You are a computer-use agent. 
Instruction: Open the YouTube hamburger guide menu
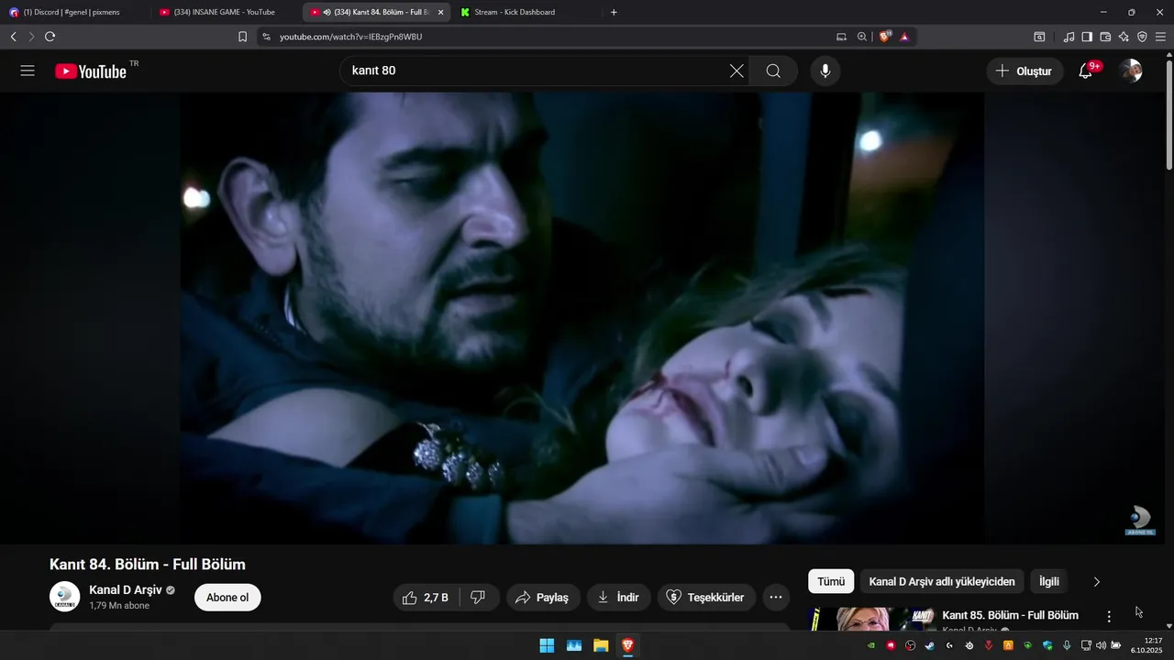(x=28, y=71)
